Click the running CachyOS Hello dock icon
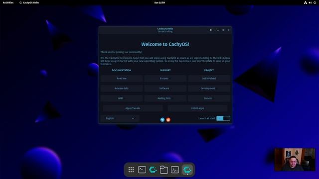 pos(187,170)
